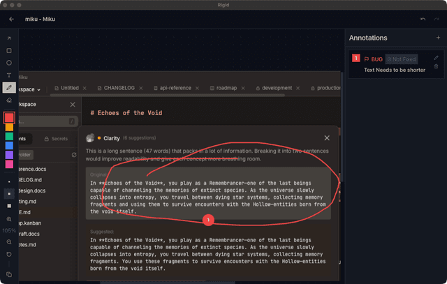Open the CHANGELOG tab in the screenshot

point(117,88)
